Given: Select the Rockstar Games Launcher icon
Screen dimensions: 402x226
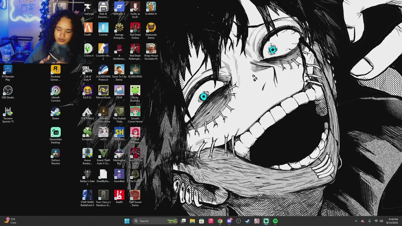Looking at the screenshot, I should (x=56, y=73).
